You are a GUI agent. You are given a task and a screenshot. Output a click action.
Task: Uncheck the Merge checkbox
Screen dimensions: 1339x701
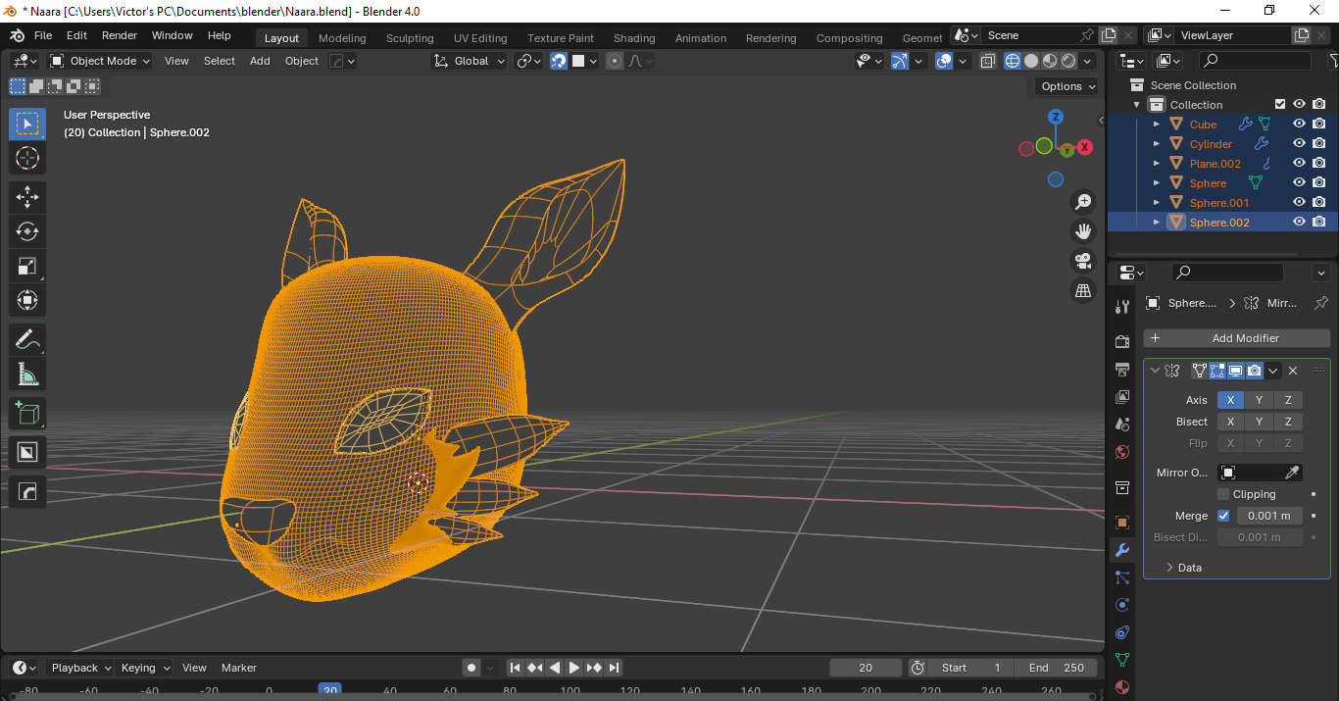point(1223,516)
